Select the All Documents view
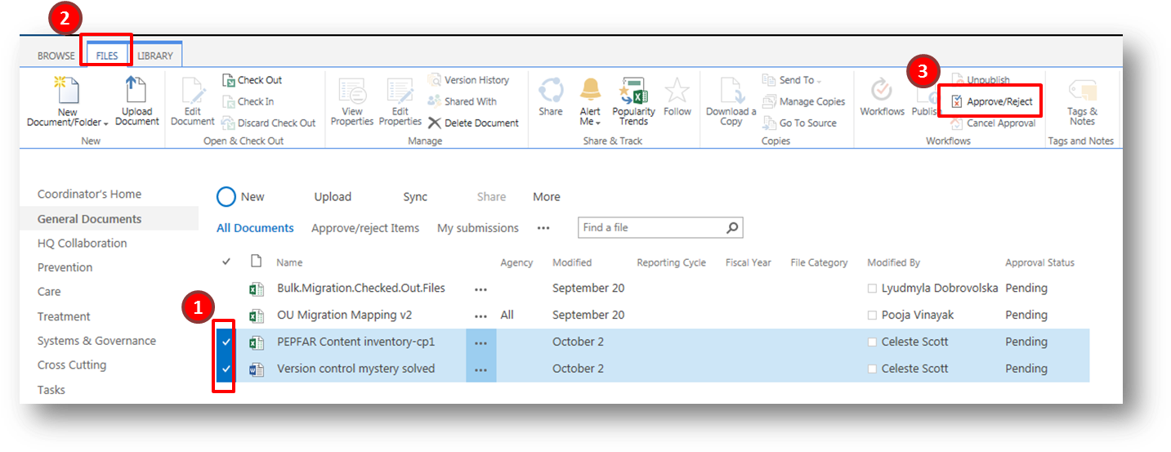The height and width of the screenshot is (452, 1171). 255,228
